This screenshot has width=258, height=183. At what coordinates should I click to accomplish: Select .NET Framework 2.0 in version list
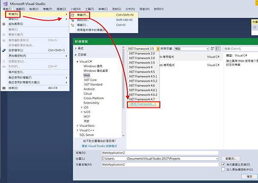[143, 54]
